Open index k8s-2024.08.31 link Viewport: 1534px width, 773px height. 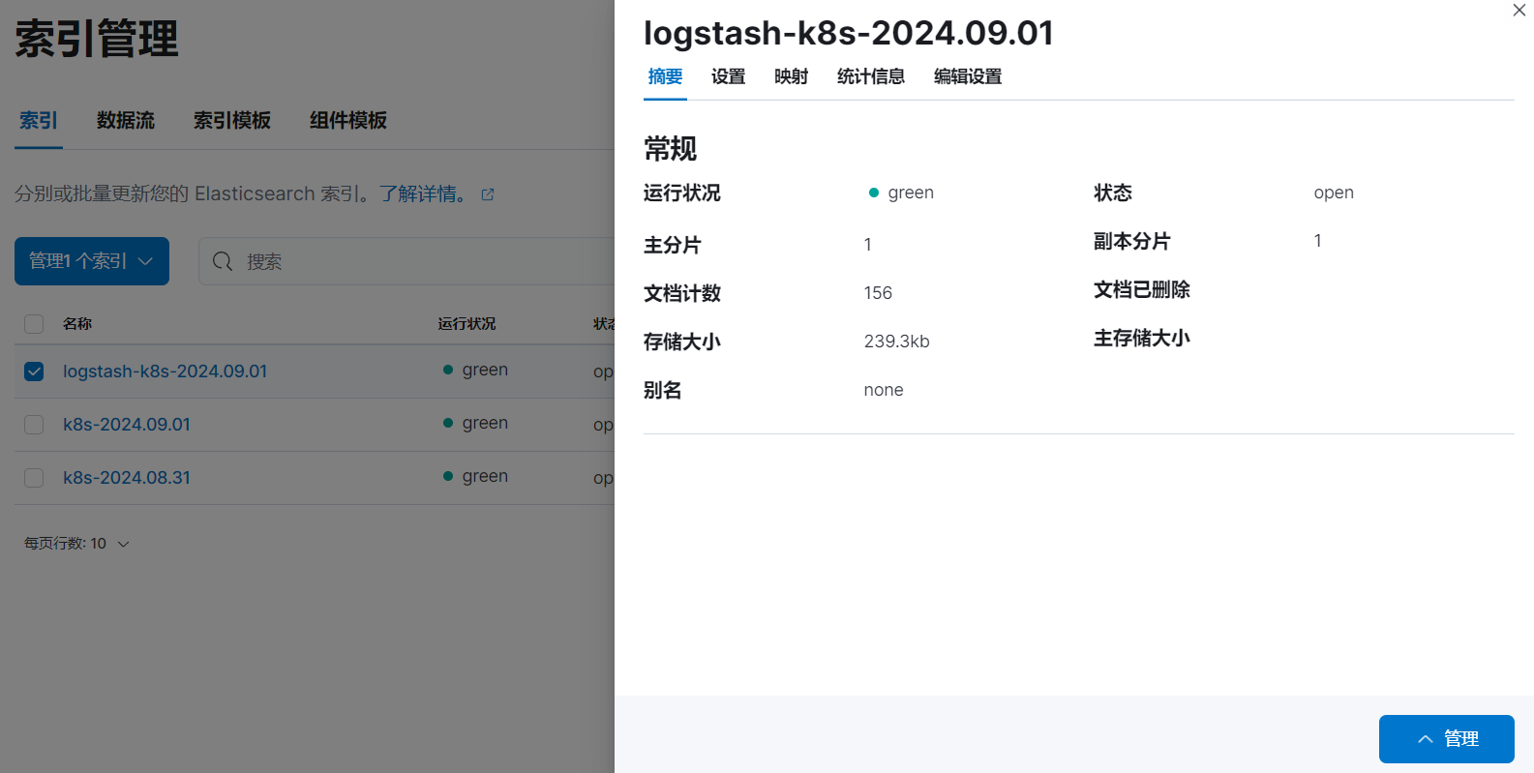(127, 478)
